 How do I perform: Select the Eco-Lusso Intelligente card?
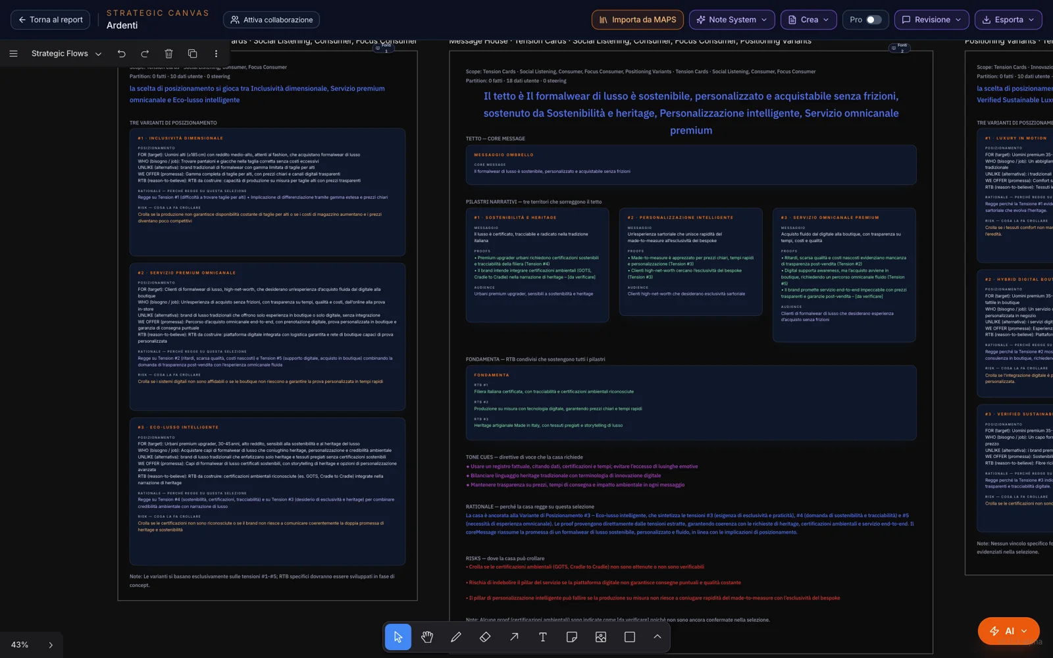point(267,492)
